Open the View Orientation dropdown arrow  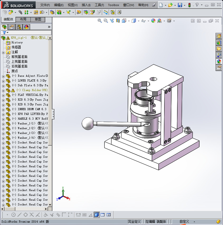(x=129, y=21)
